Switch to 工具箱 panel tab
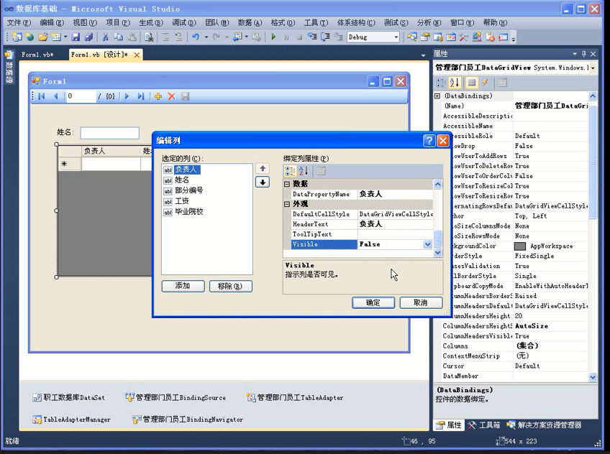The height and width of the screenshot is (454, 610). 484,425
